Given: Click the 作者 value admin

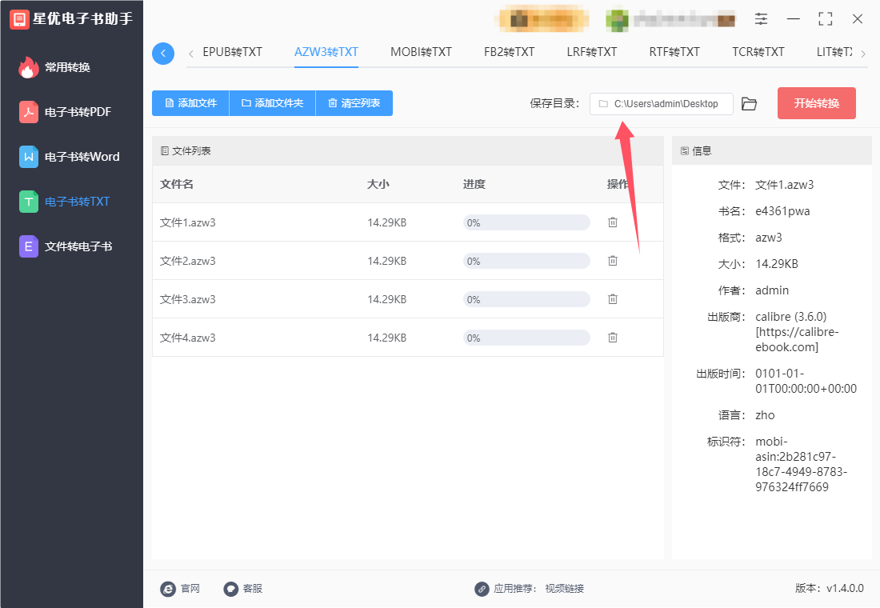Looking at the screenshot, I should point(772,290).
